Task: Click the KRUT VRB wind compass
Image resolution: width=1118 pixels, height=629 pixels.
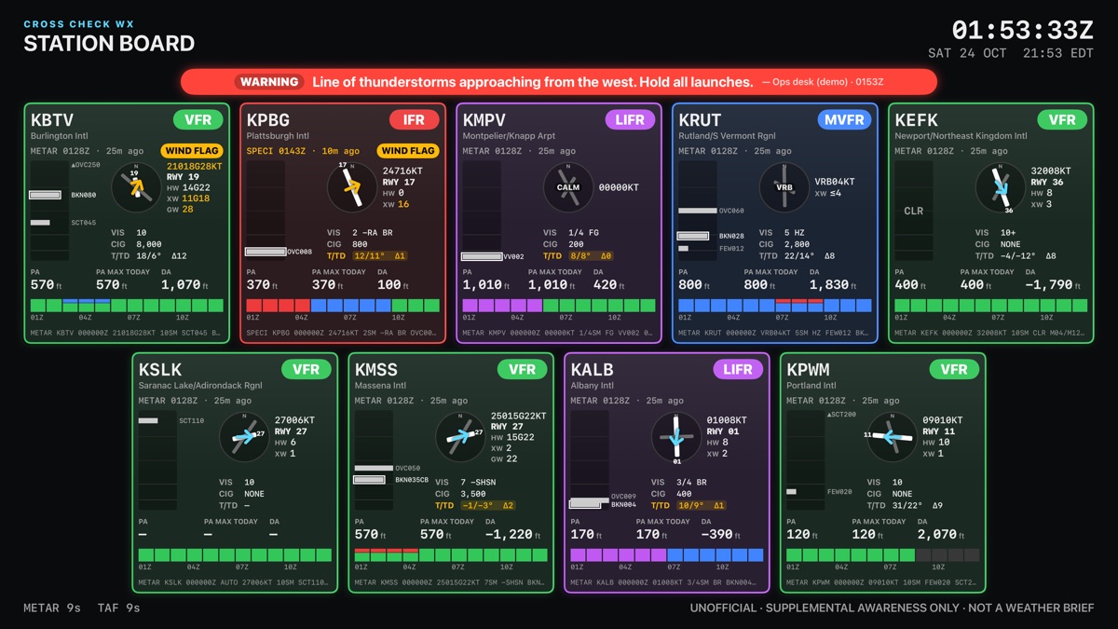Action: tap(784, 187)
